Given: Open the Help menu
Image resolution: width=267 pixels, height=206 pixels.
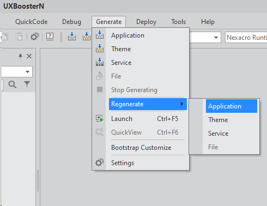Looking at the screenshot, I should pos(208,22).
